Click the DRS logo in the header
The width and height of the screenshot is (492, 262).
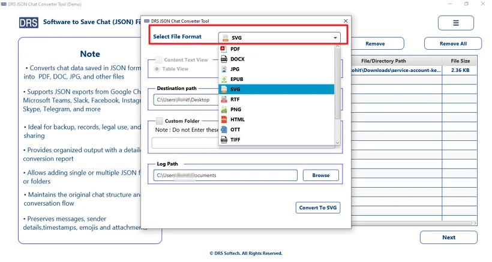point(29,23)
